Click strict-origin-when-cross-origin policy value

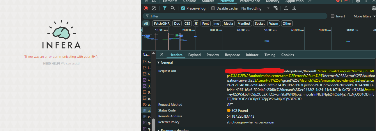click(x=250, y=122)
